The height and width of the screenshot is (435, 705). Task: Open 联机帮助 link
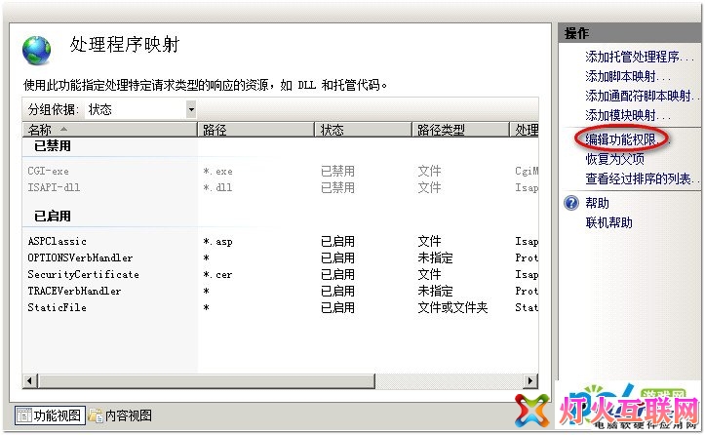coord(608,222)
